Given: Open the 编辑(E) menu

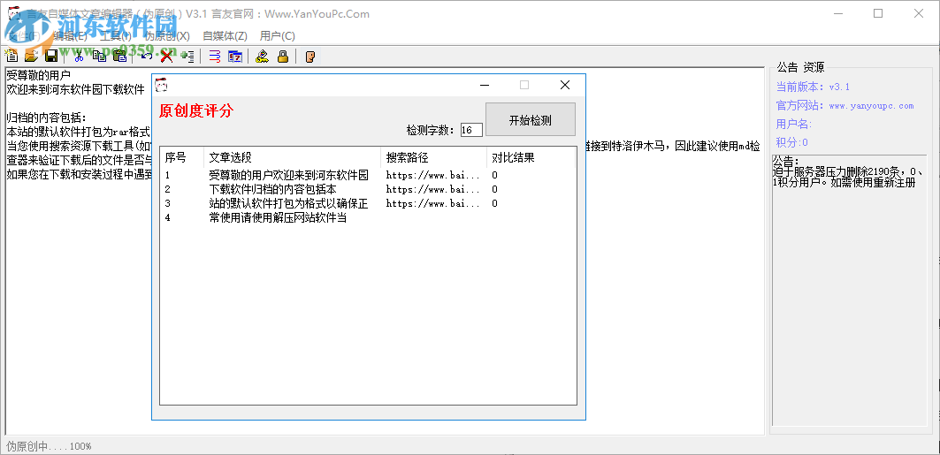Looking at the screenshot, I should point(70,35).
